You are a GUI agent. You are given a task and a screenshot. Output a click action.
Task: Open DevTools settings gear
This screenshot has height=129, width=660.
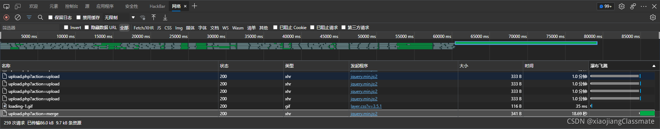pos(622,6)
